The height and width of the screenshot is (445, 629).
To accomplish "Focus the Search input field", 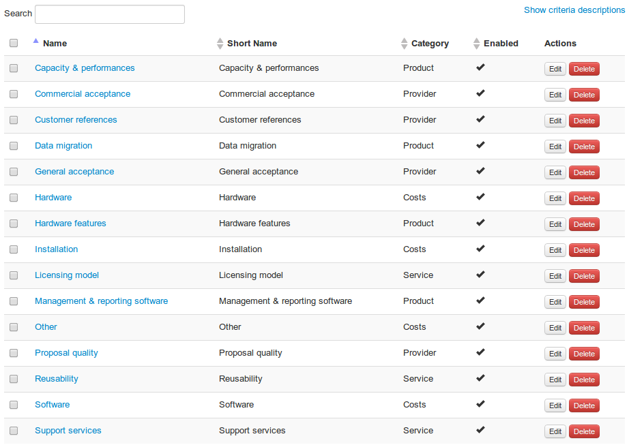I will pyautogui.click(x=110, y=14).
